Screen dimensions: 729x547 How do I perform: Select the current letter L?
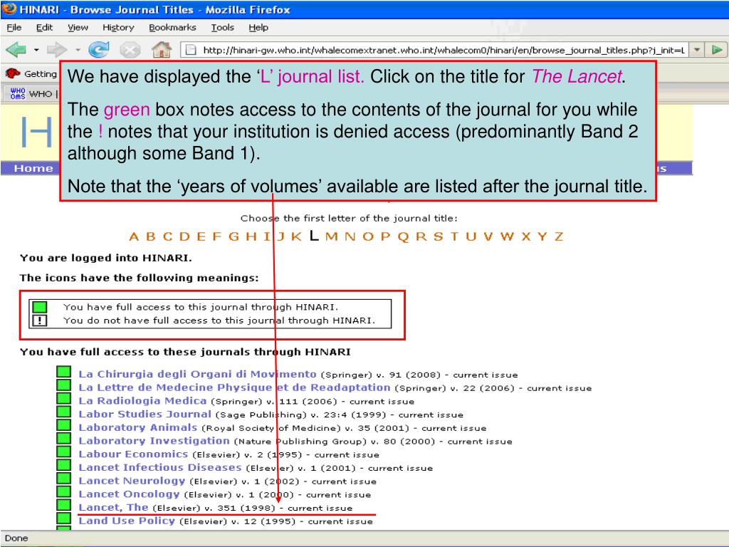[314, 236]
